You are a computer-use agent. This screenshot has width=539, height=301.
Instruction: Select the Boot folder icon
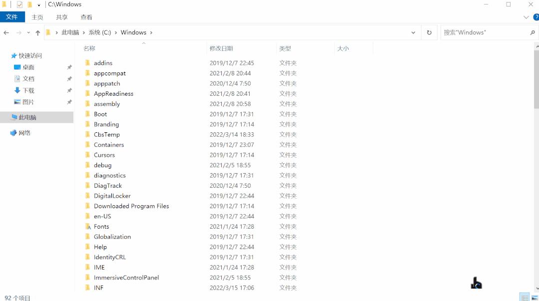click(x=87, y=114)
